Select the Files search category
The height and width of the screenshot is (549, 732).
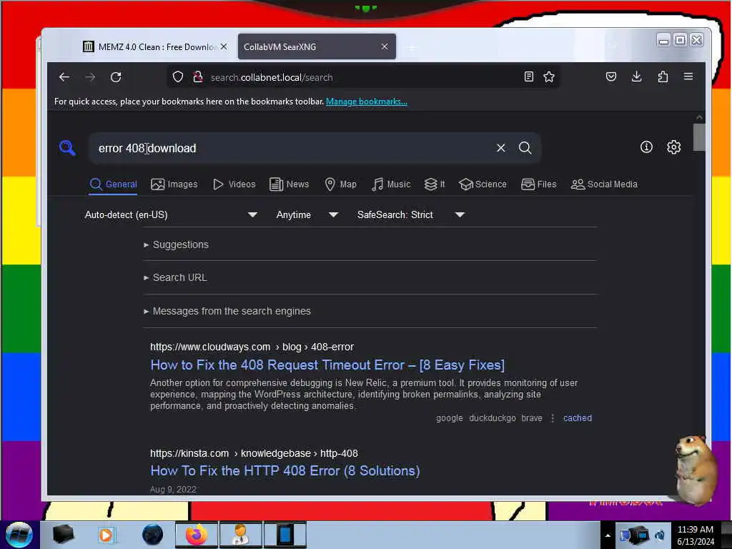tap(539, 184)
